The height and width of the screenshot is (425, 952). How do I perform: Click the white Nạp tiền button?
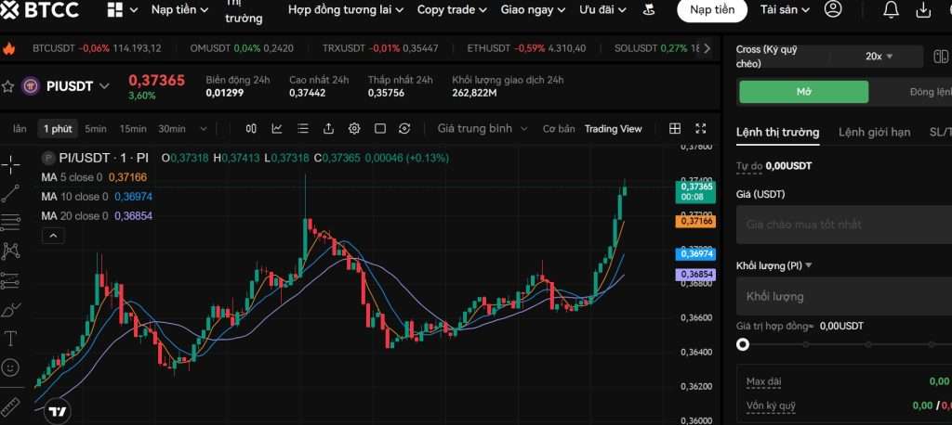tap(711, 9)
